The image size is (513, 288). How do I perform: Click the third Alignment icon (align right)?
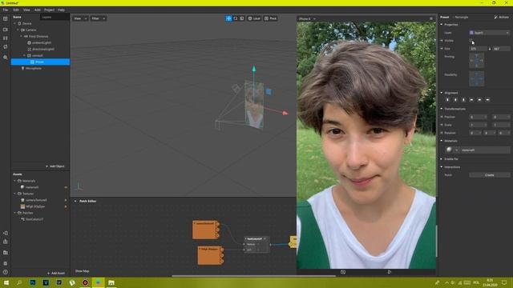(463, 100)
